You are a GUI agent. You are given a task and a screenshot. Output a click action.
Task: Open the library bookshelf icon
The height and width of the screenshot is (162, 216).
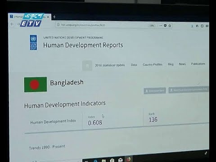pyautogui.click(x=197, y=26)
